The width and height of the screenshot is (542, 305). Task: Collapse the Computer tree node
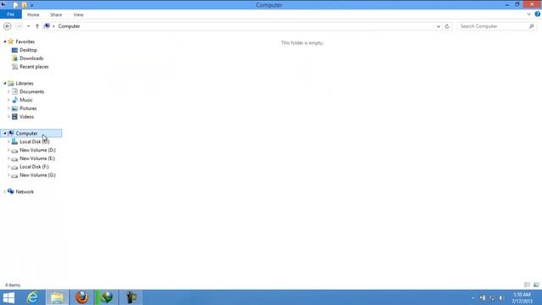pos(5,134)
